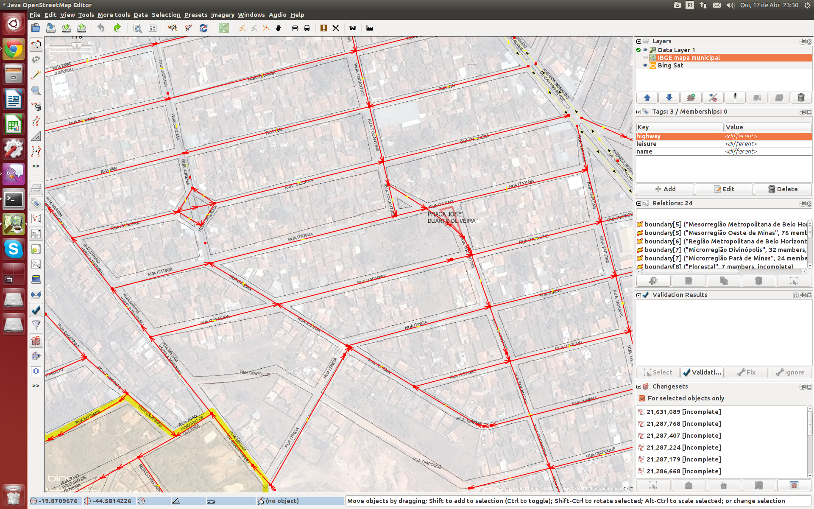814x509 pixels.
Task: Click the Open file icon
Action: point(36,28)
